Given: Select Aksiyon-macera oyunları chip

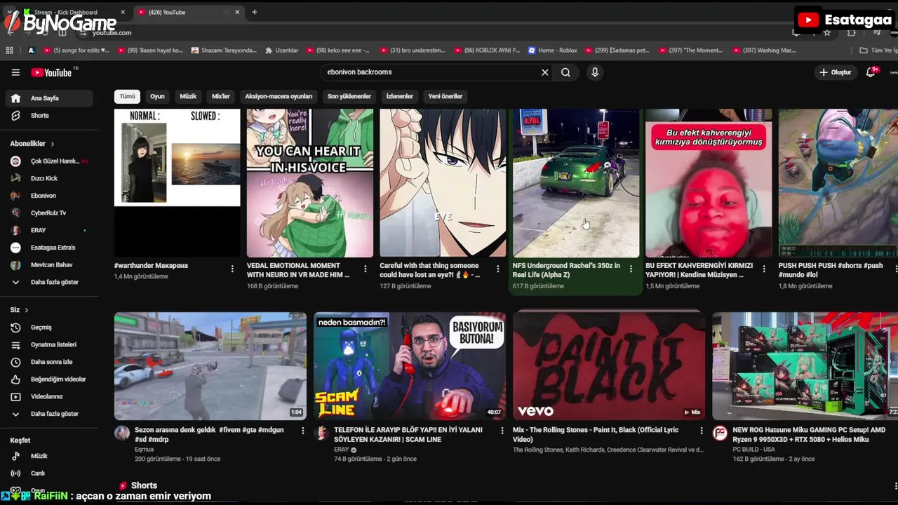Looking at the screenshot, I should 279,96.
